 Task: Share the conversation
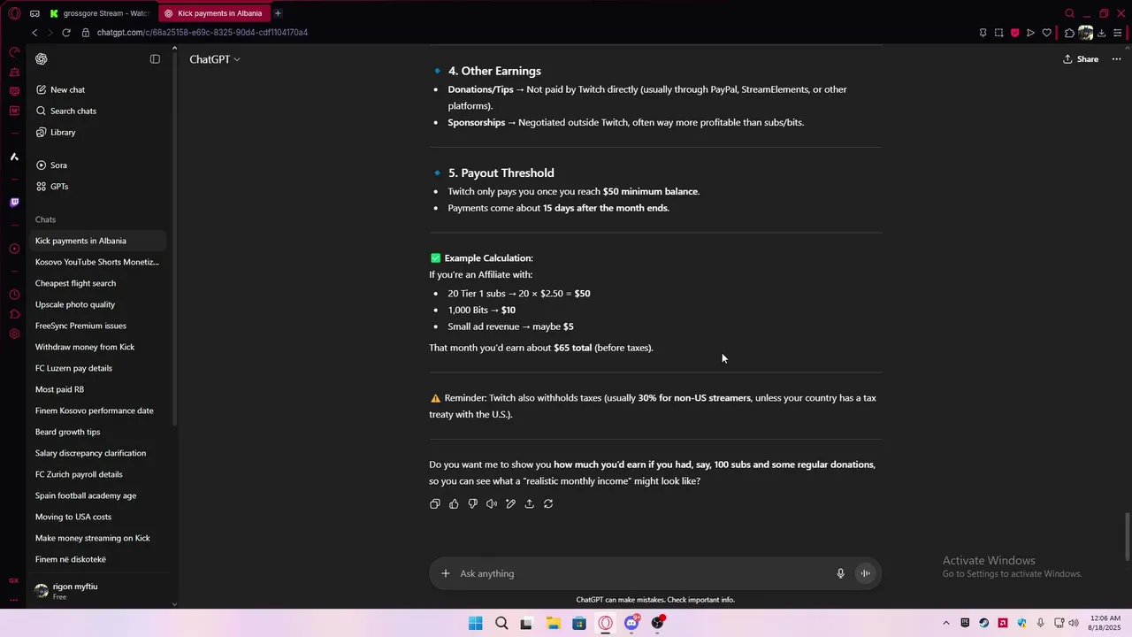1081,59
